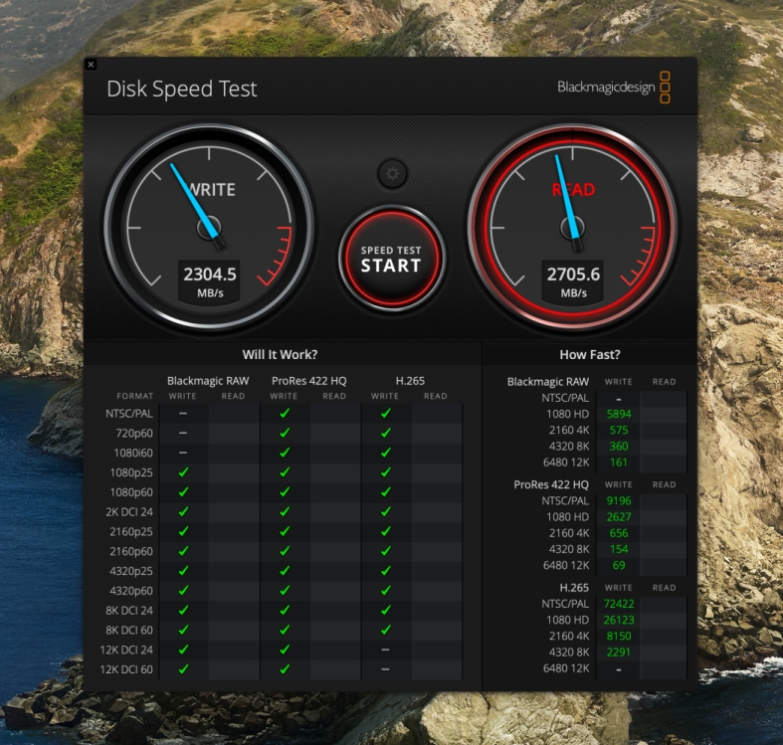Click the ProRes 422 HQ heading in How Fast panel

coord(551,484)
